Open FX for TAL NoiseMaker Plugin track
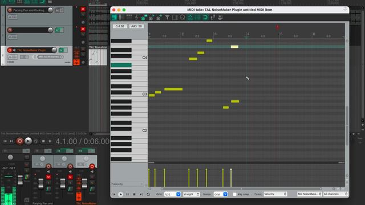Image resolution: width=365 pixels, height=205 pixels. tap(61, 50)
